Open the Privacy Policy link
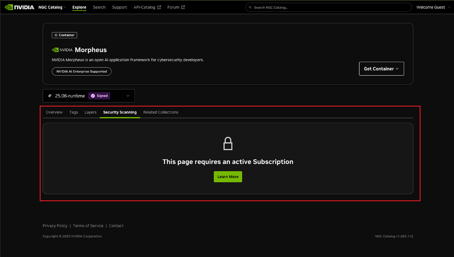This screenshot has width=454, height=257. click(55, 226)
